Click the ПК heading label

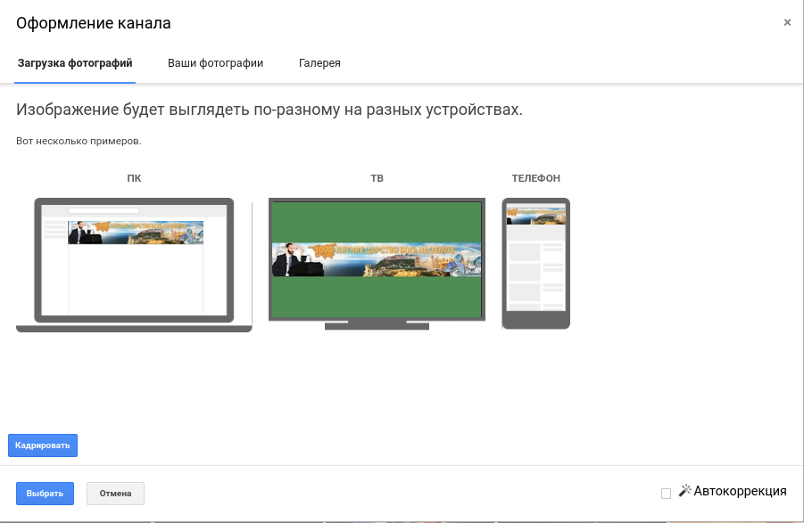[134, 178]
